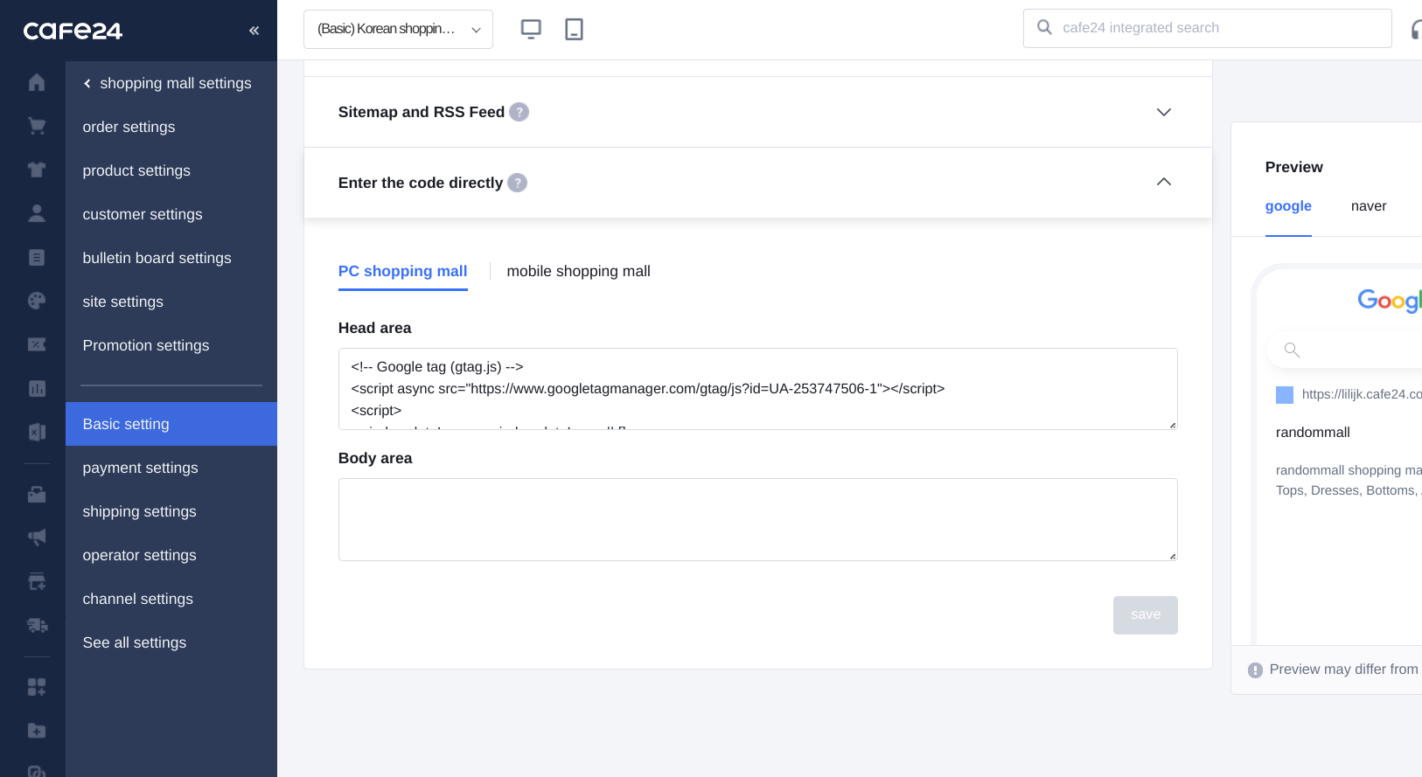
Task: Select the mobile shopping mall tab
Action: tap(578, 271)
